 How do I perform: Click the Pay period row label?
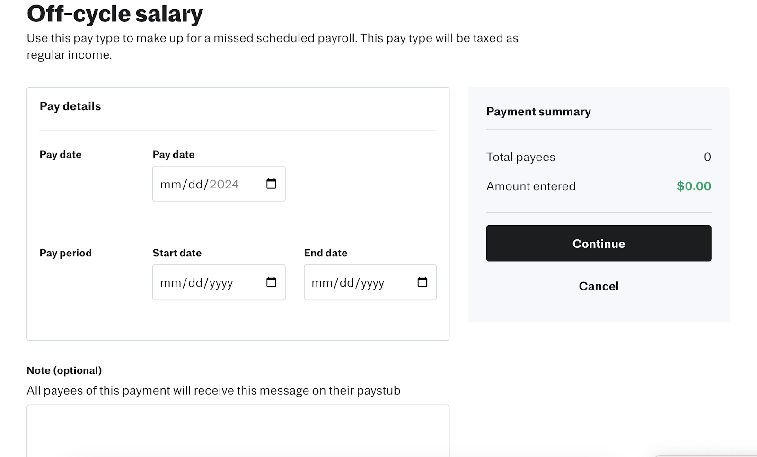point(66,253)
